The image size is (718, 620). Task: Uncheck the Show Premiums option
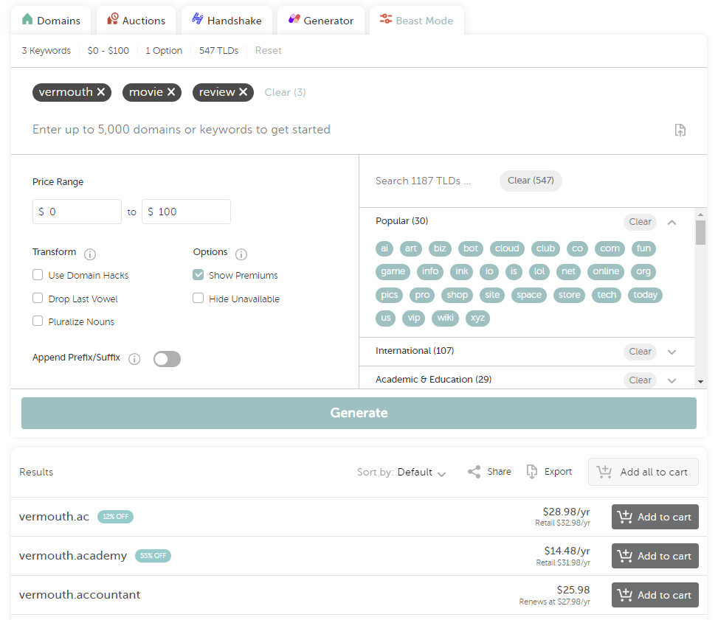[199, 275]
